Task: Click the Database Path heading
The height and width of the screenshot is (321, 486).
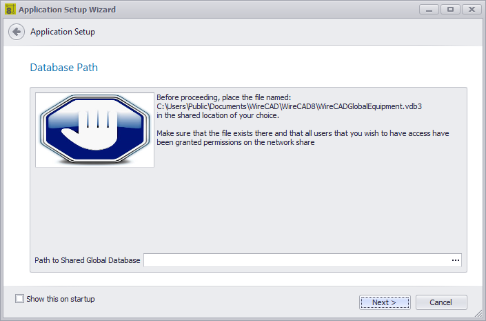Action: tap(64, 68)
